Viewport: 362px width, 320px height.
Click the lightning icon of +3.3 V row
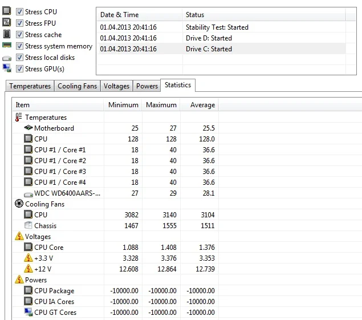coord(29,258)
